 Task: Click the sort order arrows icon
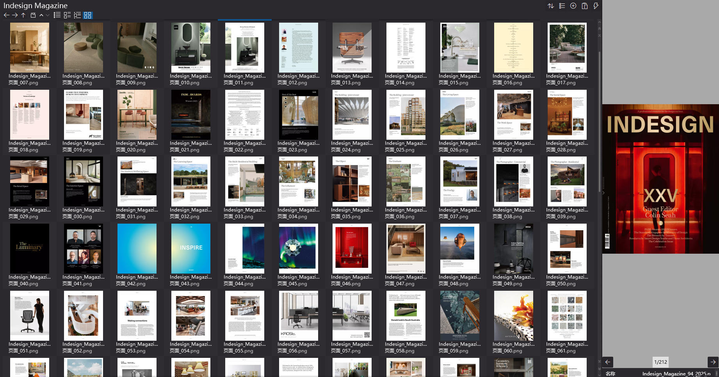(550, 6)
